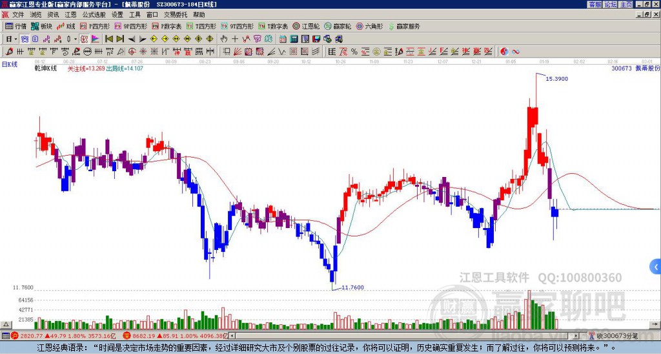Click the 客服 customer service link
Screen dimensions: 661x354
point(595,5)
